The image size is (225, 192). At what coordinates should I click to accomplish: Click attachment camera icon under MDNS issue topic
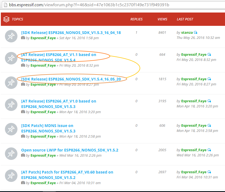[x=23, y=136]
